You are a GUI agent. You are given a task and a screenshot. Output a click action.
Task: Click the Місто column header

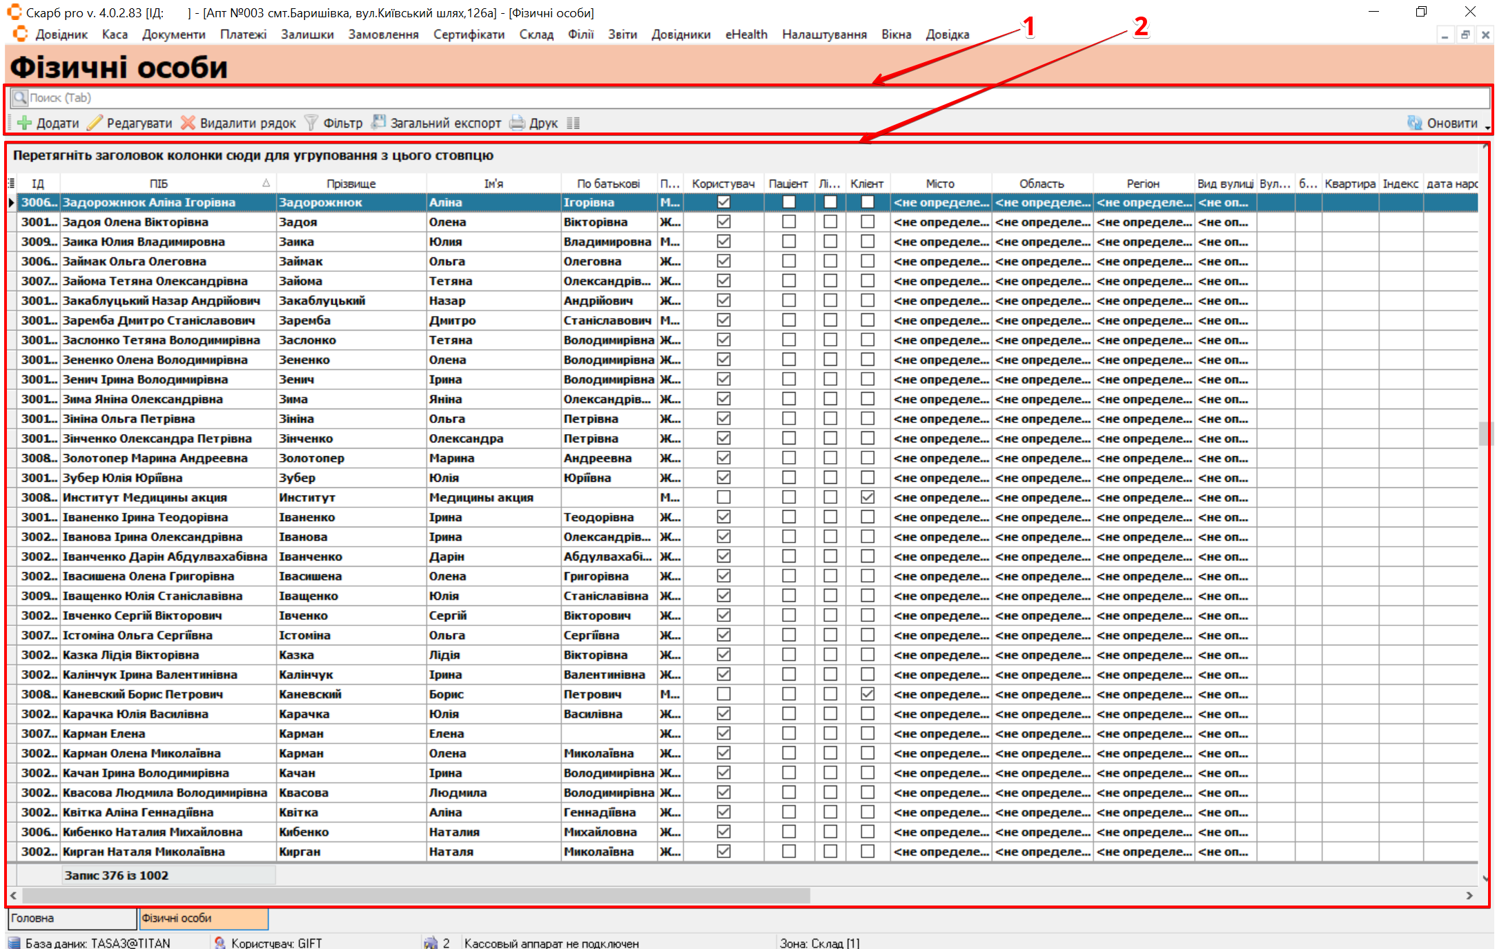tap(940, 183)
